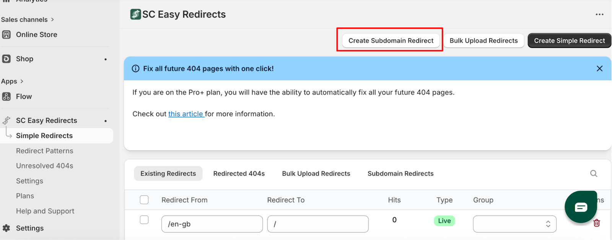Screen dimensions: 612x240
Task: Click the Create Subdomain Redirect button
Action: point(391,41)
